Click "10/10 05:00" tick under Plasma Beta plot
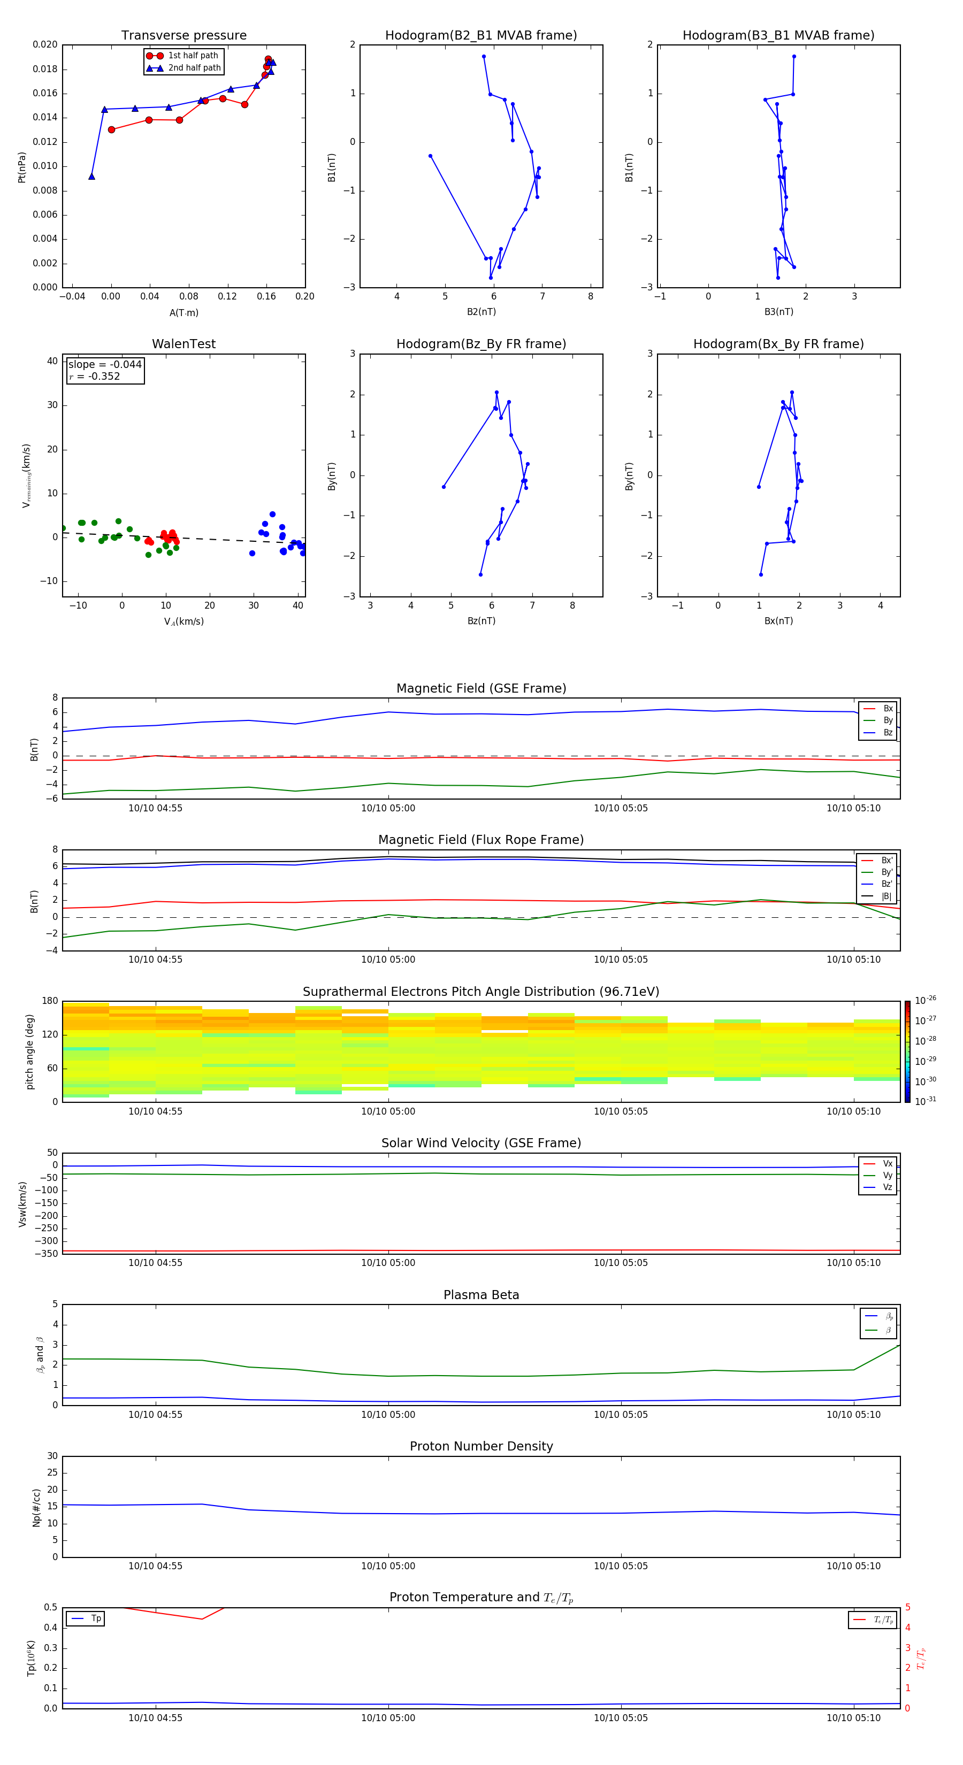This screenshot has height=1765, width=963. point(388,1414)
